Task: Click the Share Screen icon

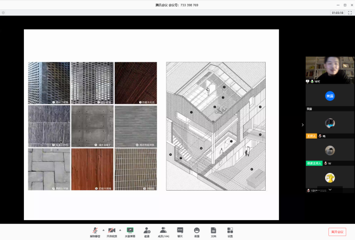Action: (130, 231)
